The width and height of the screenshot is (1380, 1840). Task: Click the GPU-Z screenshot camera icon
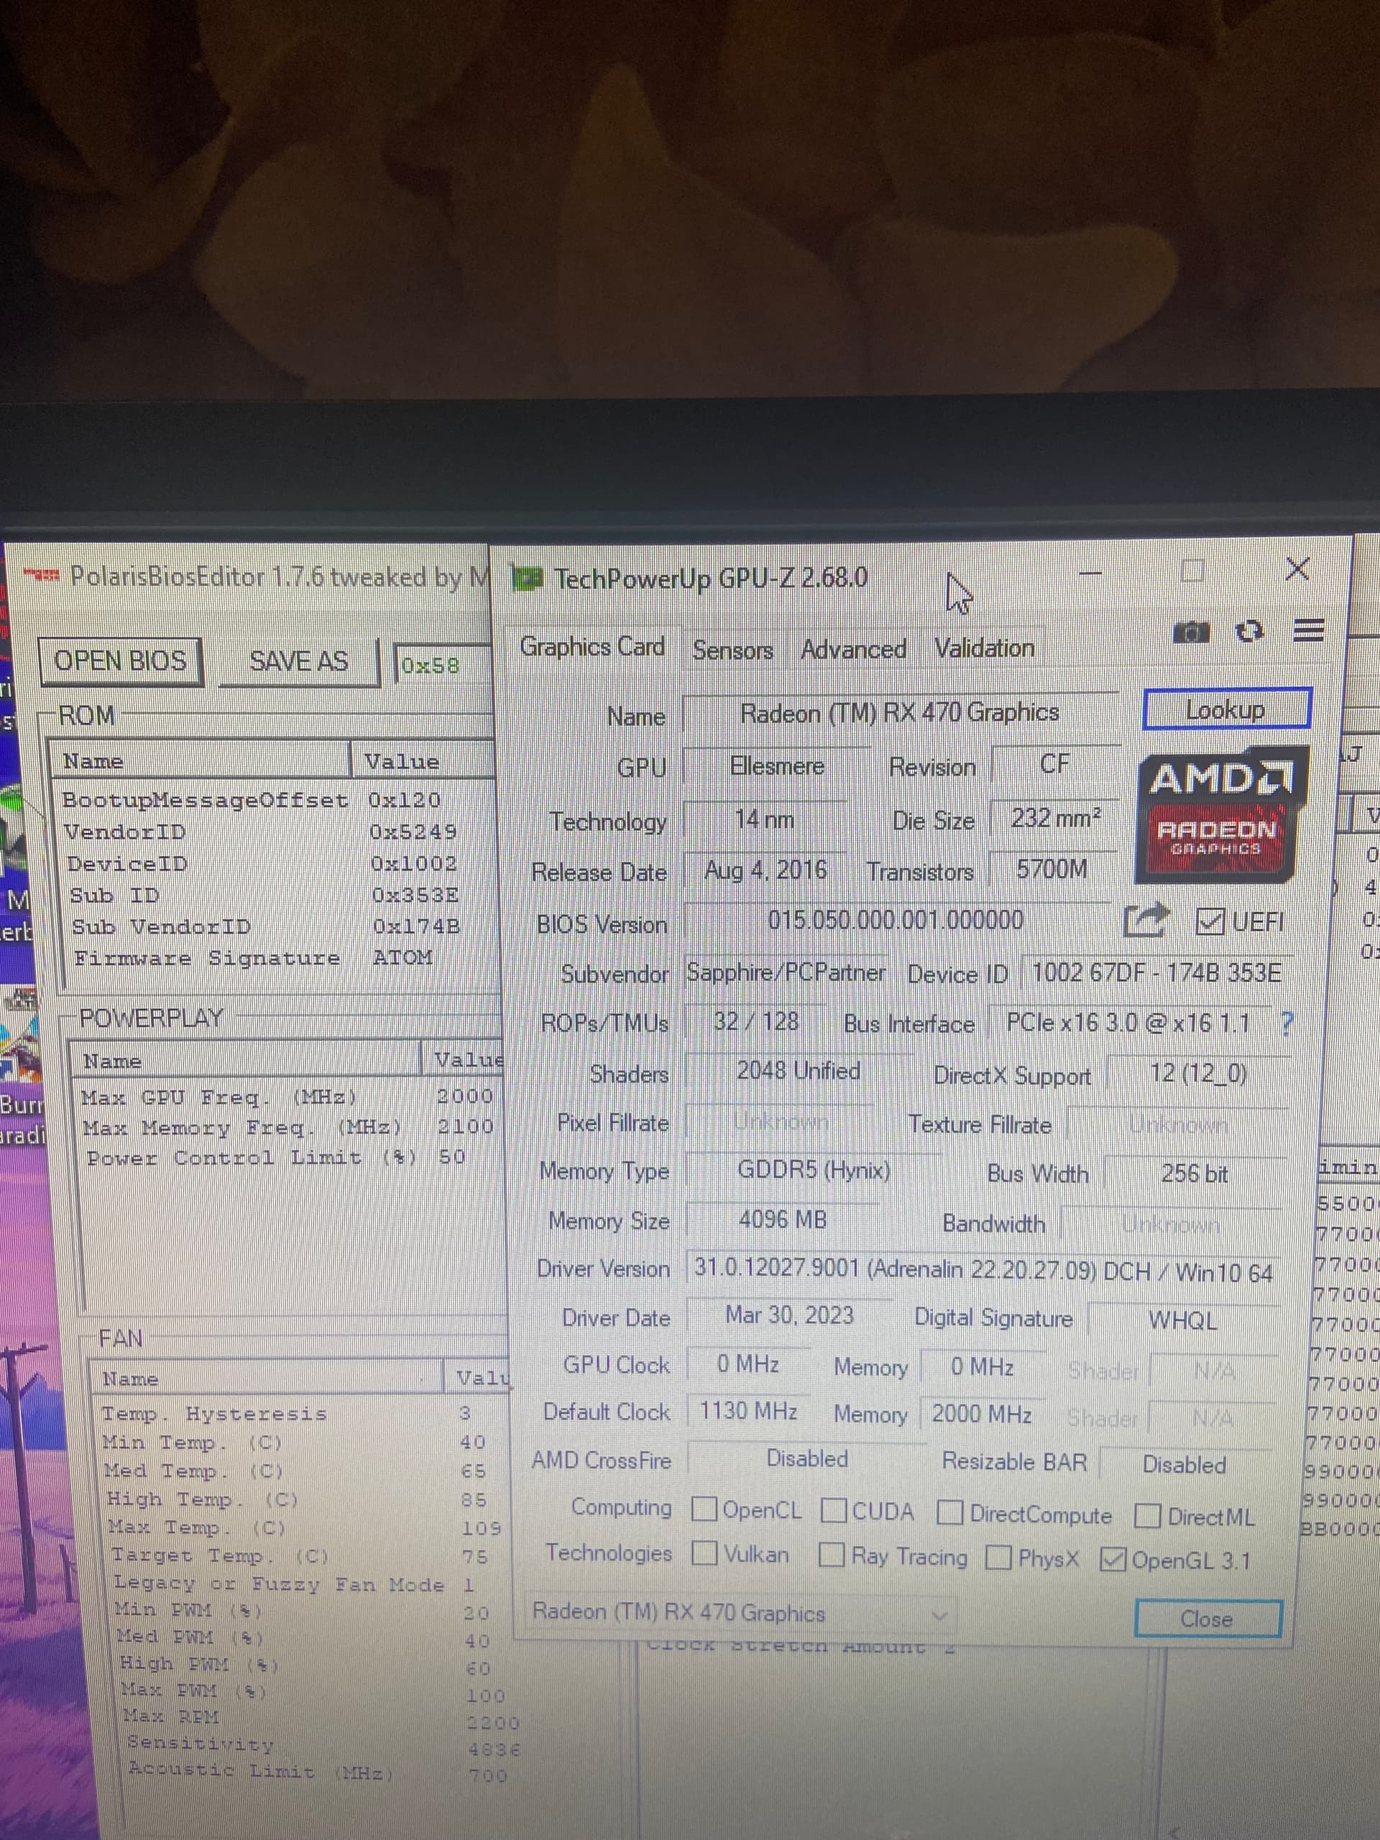point(1190,632)
